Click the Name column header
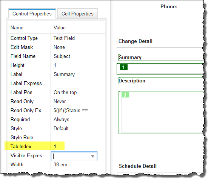 point(17,27)
